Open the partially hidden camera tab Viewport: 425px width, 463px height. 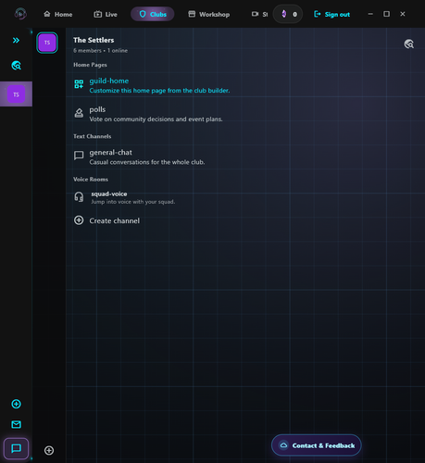[259, 14]
